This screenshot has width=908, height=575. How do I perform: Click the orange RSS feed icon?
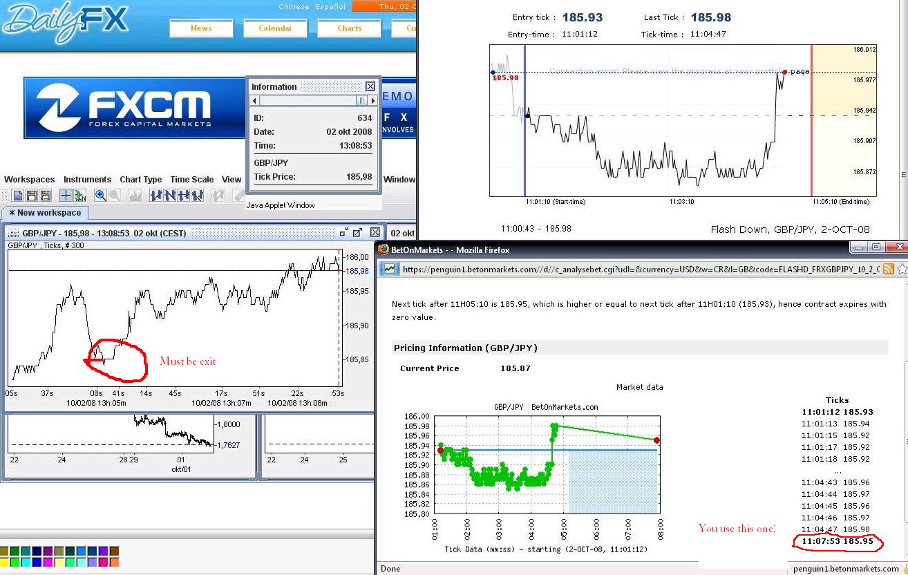coord(889,269)
